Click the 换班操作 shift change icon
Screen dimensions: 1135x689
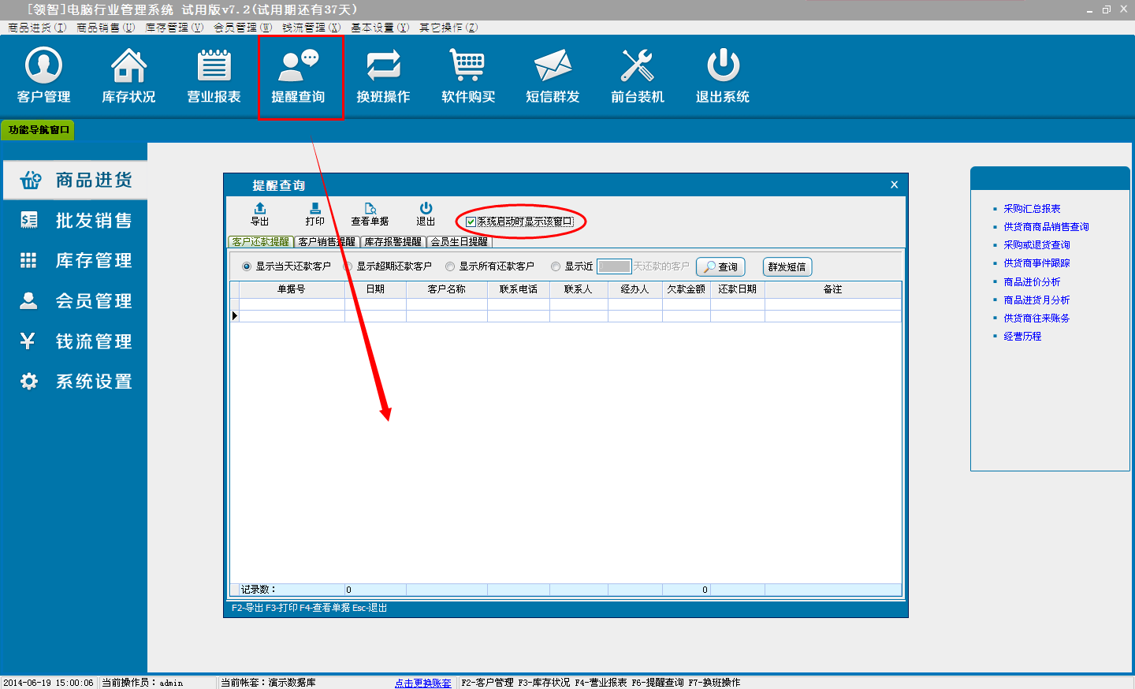point(383,76)
